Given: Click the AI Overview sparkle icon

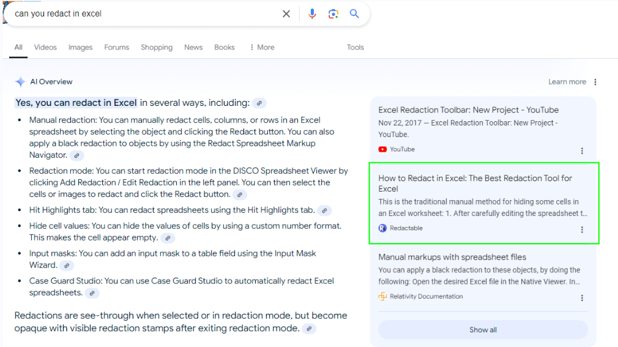Looking at the screenshot, I should pos(20,81).
